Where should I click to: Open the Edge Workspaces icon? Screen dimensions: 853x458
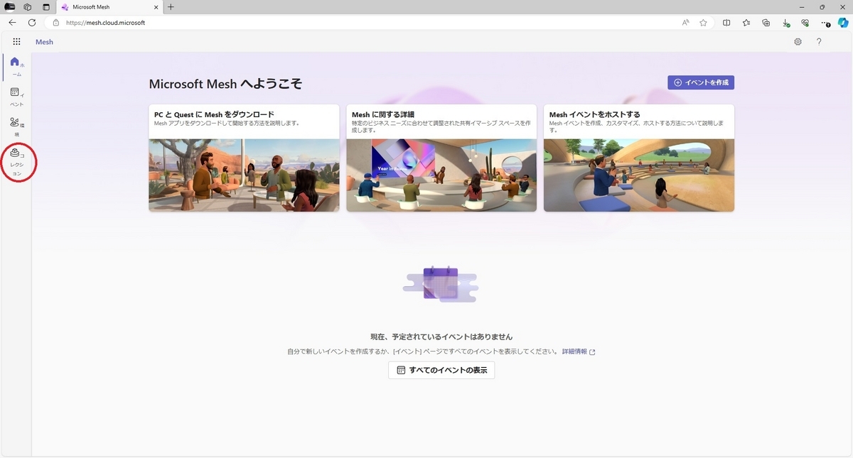point(28,7)
